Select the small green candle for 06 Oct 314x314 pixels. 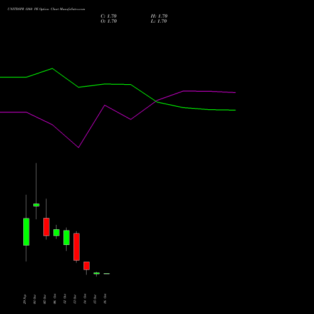(x=57, y=232)
